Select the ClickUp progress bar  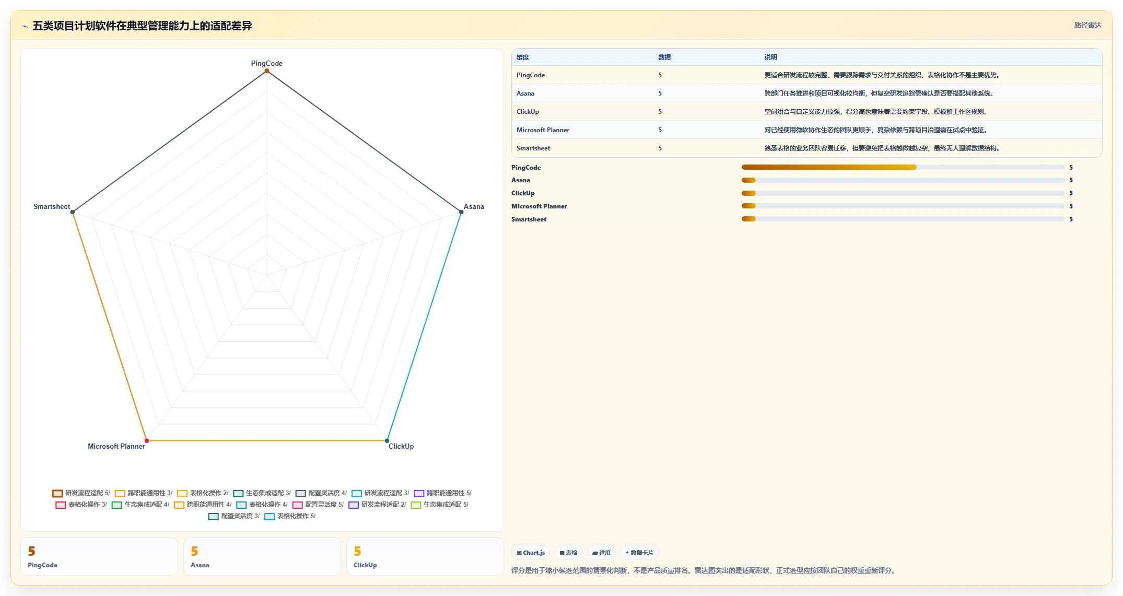(903, 193)
